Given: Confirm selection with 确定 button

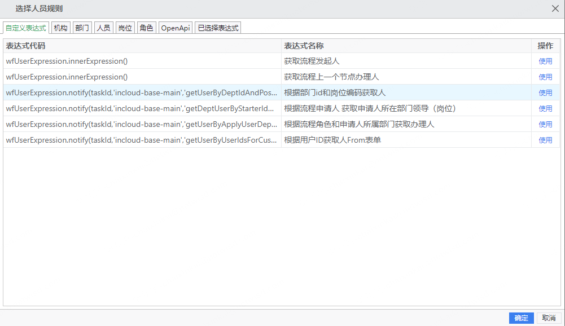Looking at the screenshot, I should click(x=520, y=318).
